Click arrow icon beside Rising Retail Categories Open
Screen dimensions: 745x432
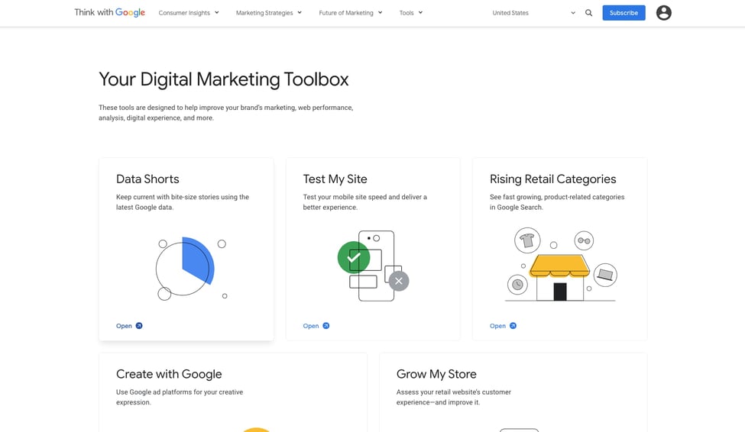(x=513, y=326)
